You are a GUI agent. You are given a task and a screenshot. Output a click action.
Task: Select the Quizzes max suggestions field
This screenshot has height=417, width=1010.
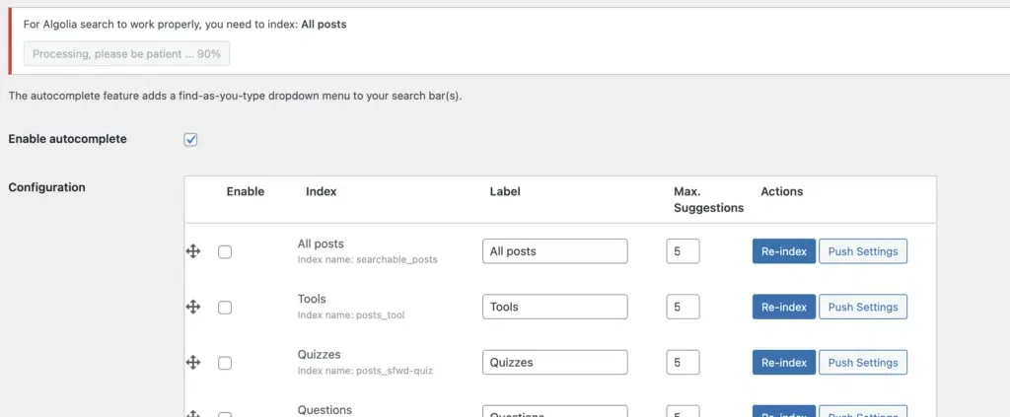coord(683,363)
